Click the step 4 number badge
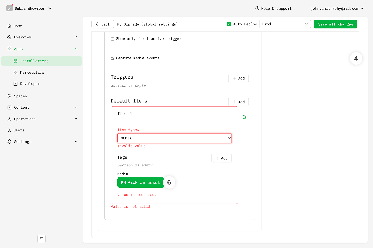The width and height of the screenshot is (373, 248). (356, 58)
